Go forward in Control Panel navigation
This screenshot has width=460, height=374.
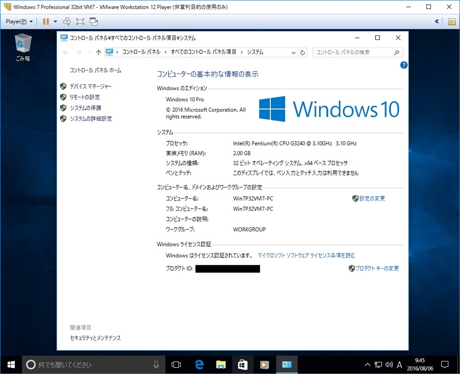(x=79, y=53)
